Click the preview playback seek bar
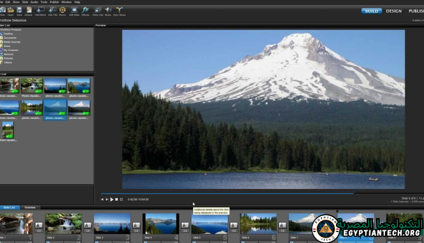Screen dimensions: 424x243 pos(243,194)
